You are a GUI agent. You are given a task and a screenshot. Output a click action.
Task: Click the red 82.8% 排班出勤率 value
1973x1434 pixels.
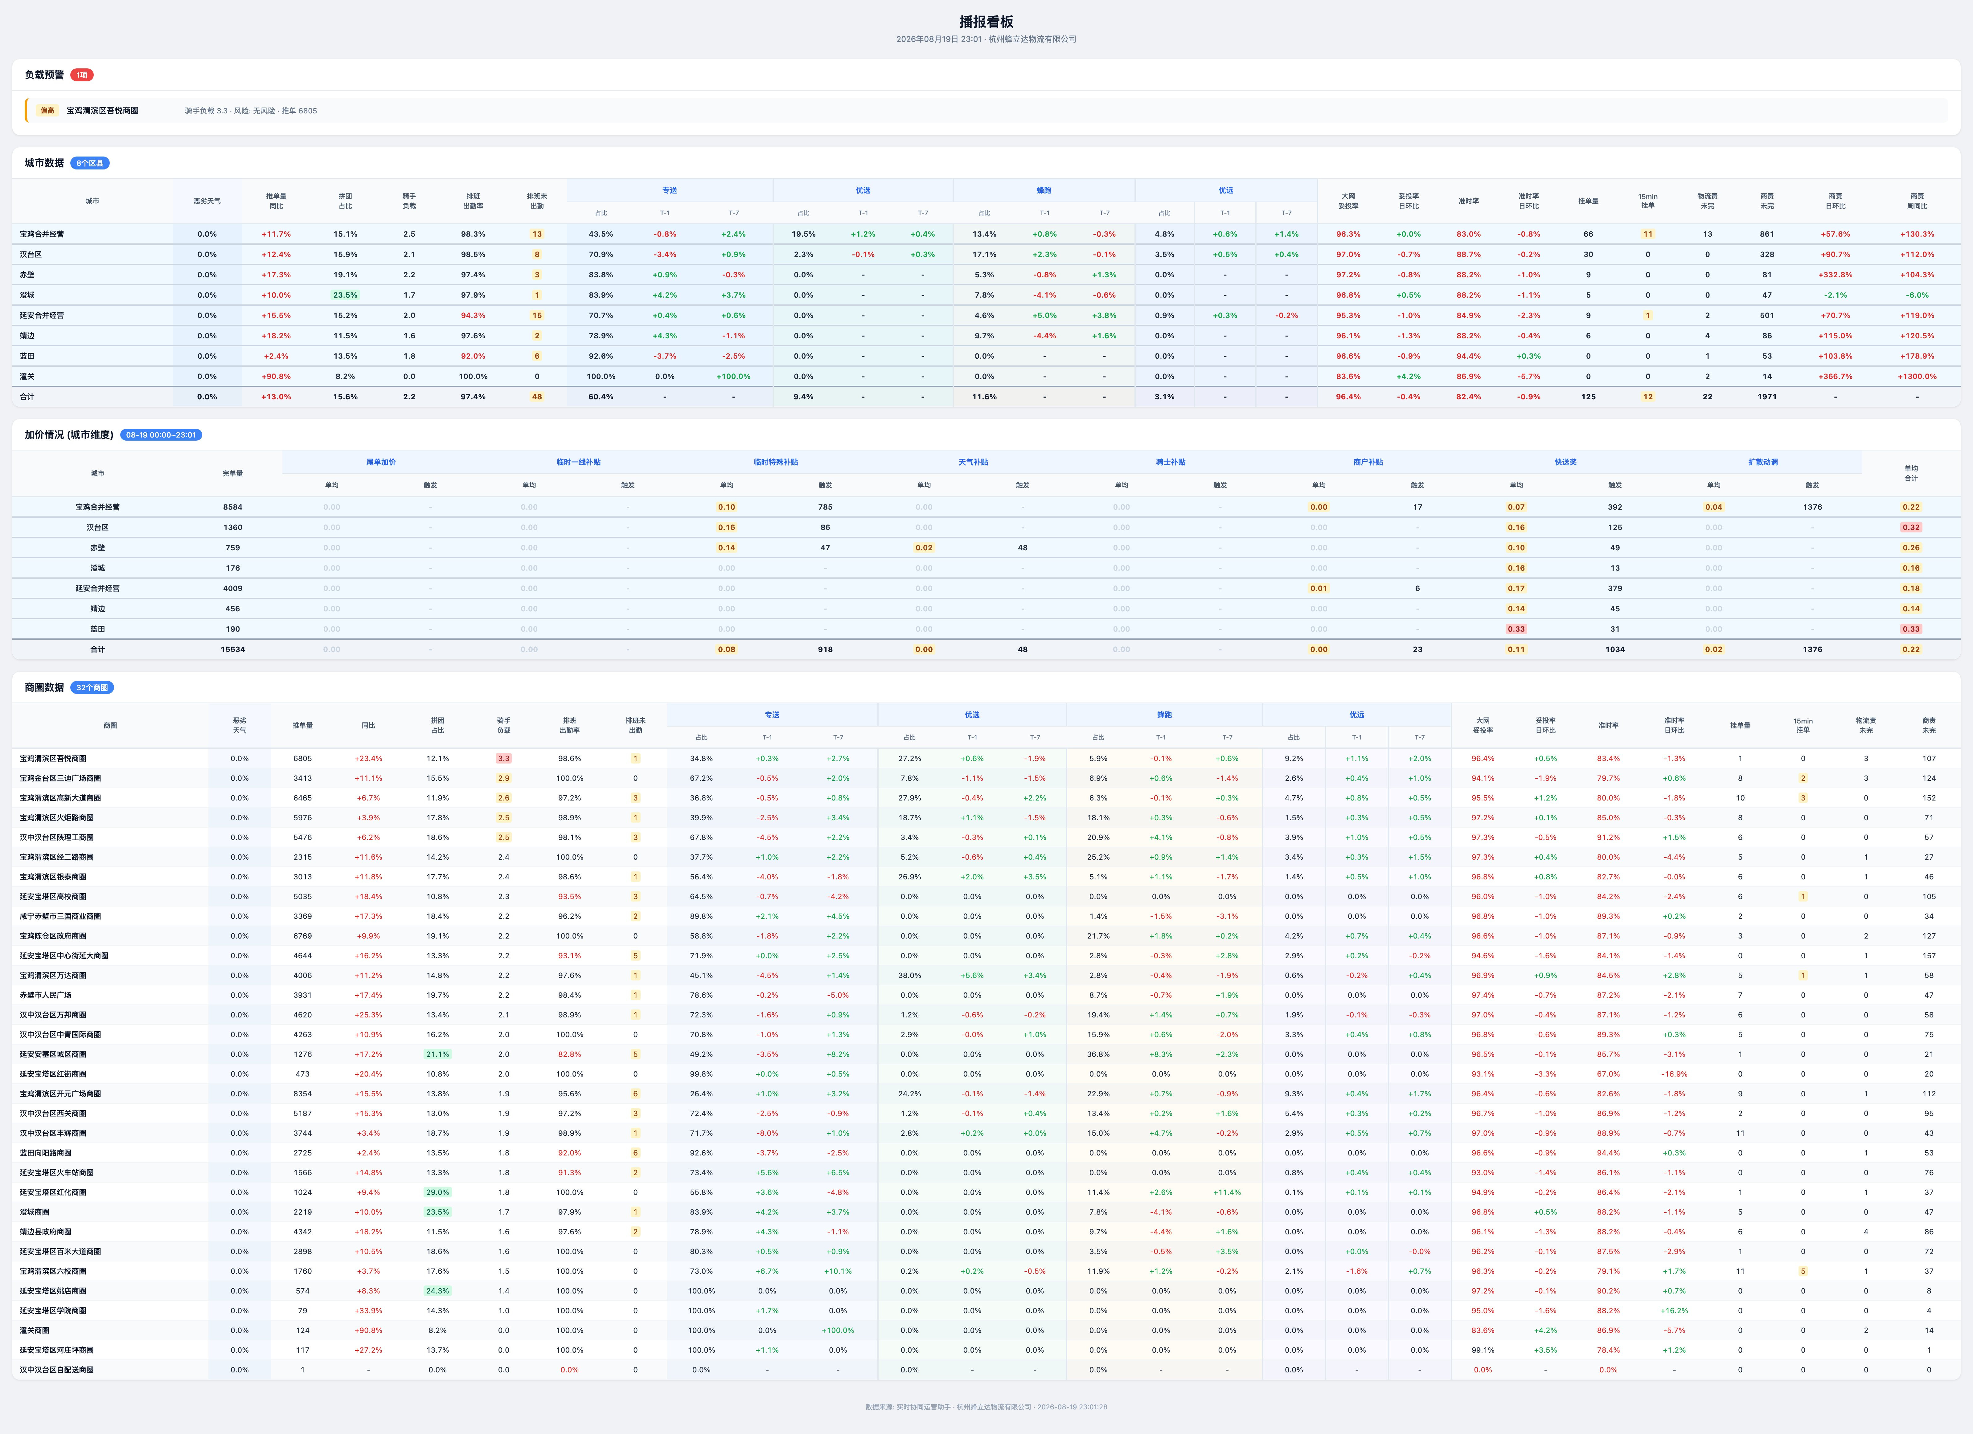[x=570, y=1054]
